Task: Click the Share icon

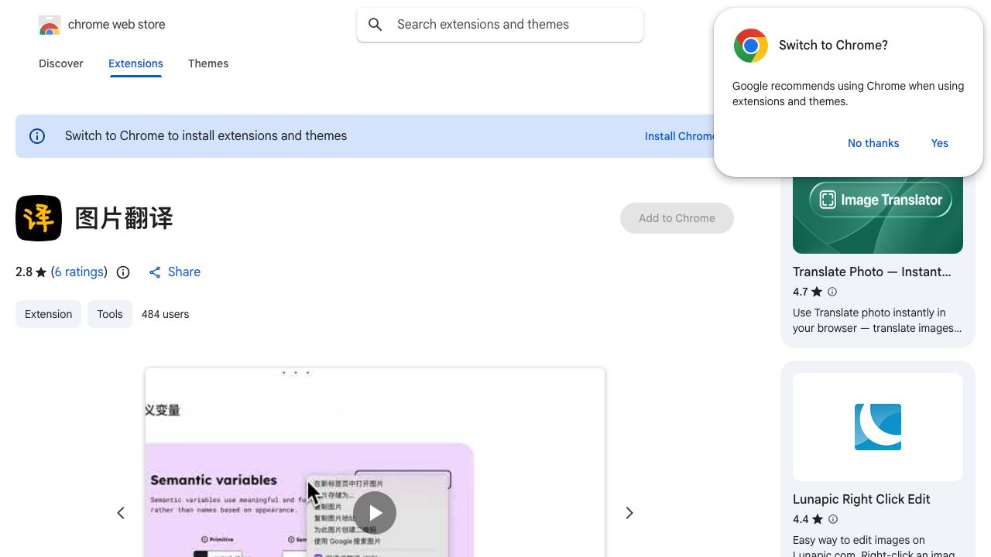Action: tap(155, 272)
